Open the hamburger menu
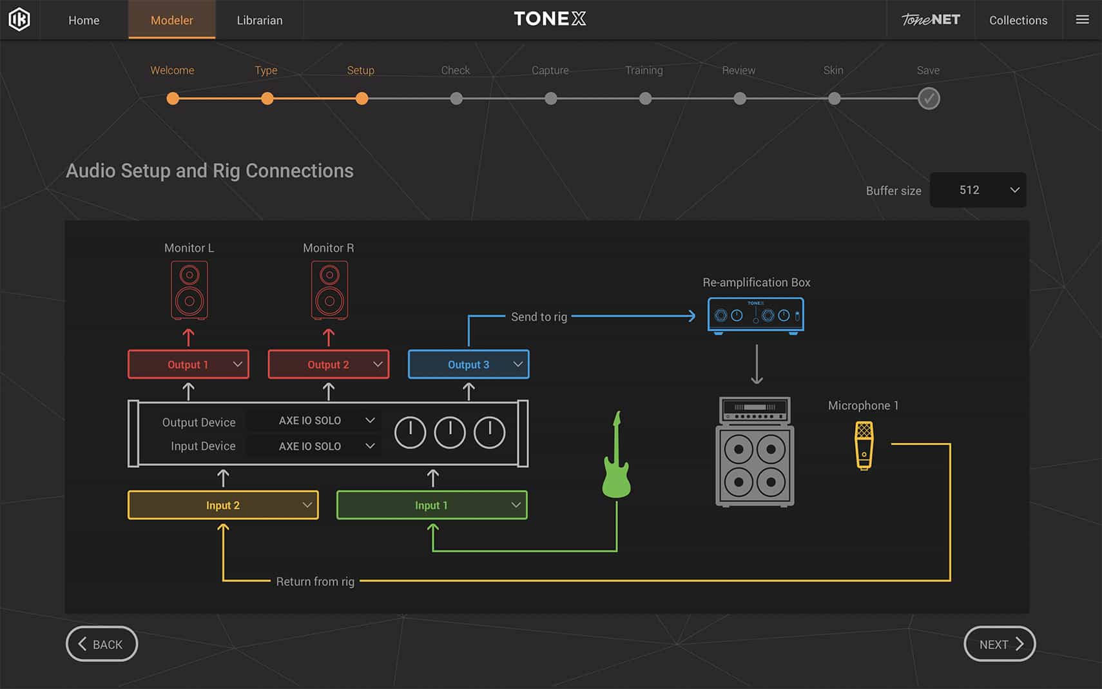The height and width of the screenshot is (689, 1102). pyautogui.click(x=1082, y=19)
